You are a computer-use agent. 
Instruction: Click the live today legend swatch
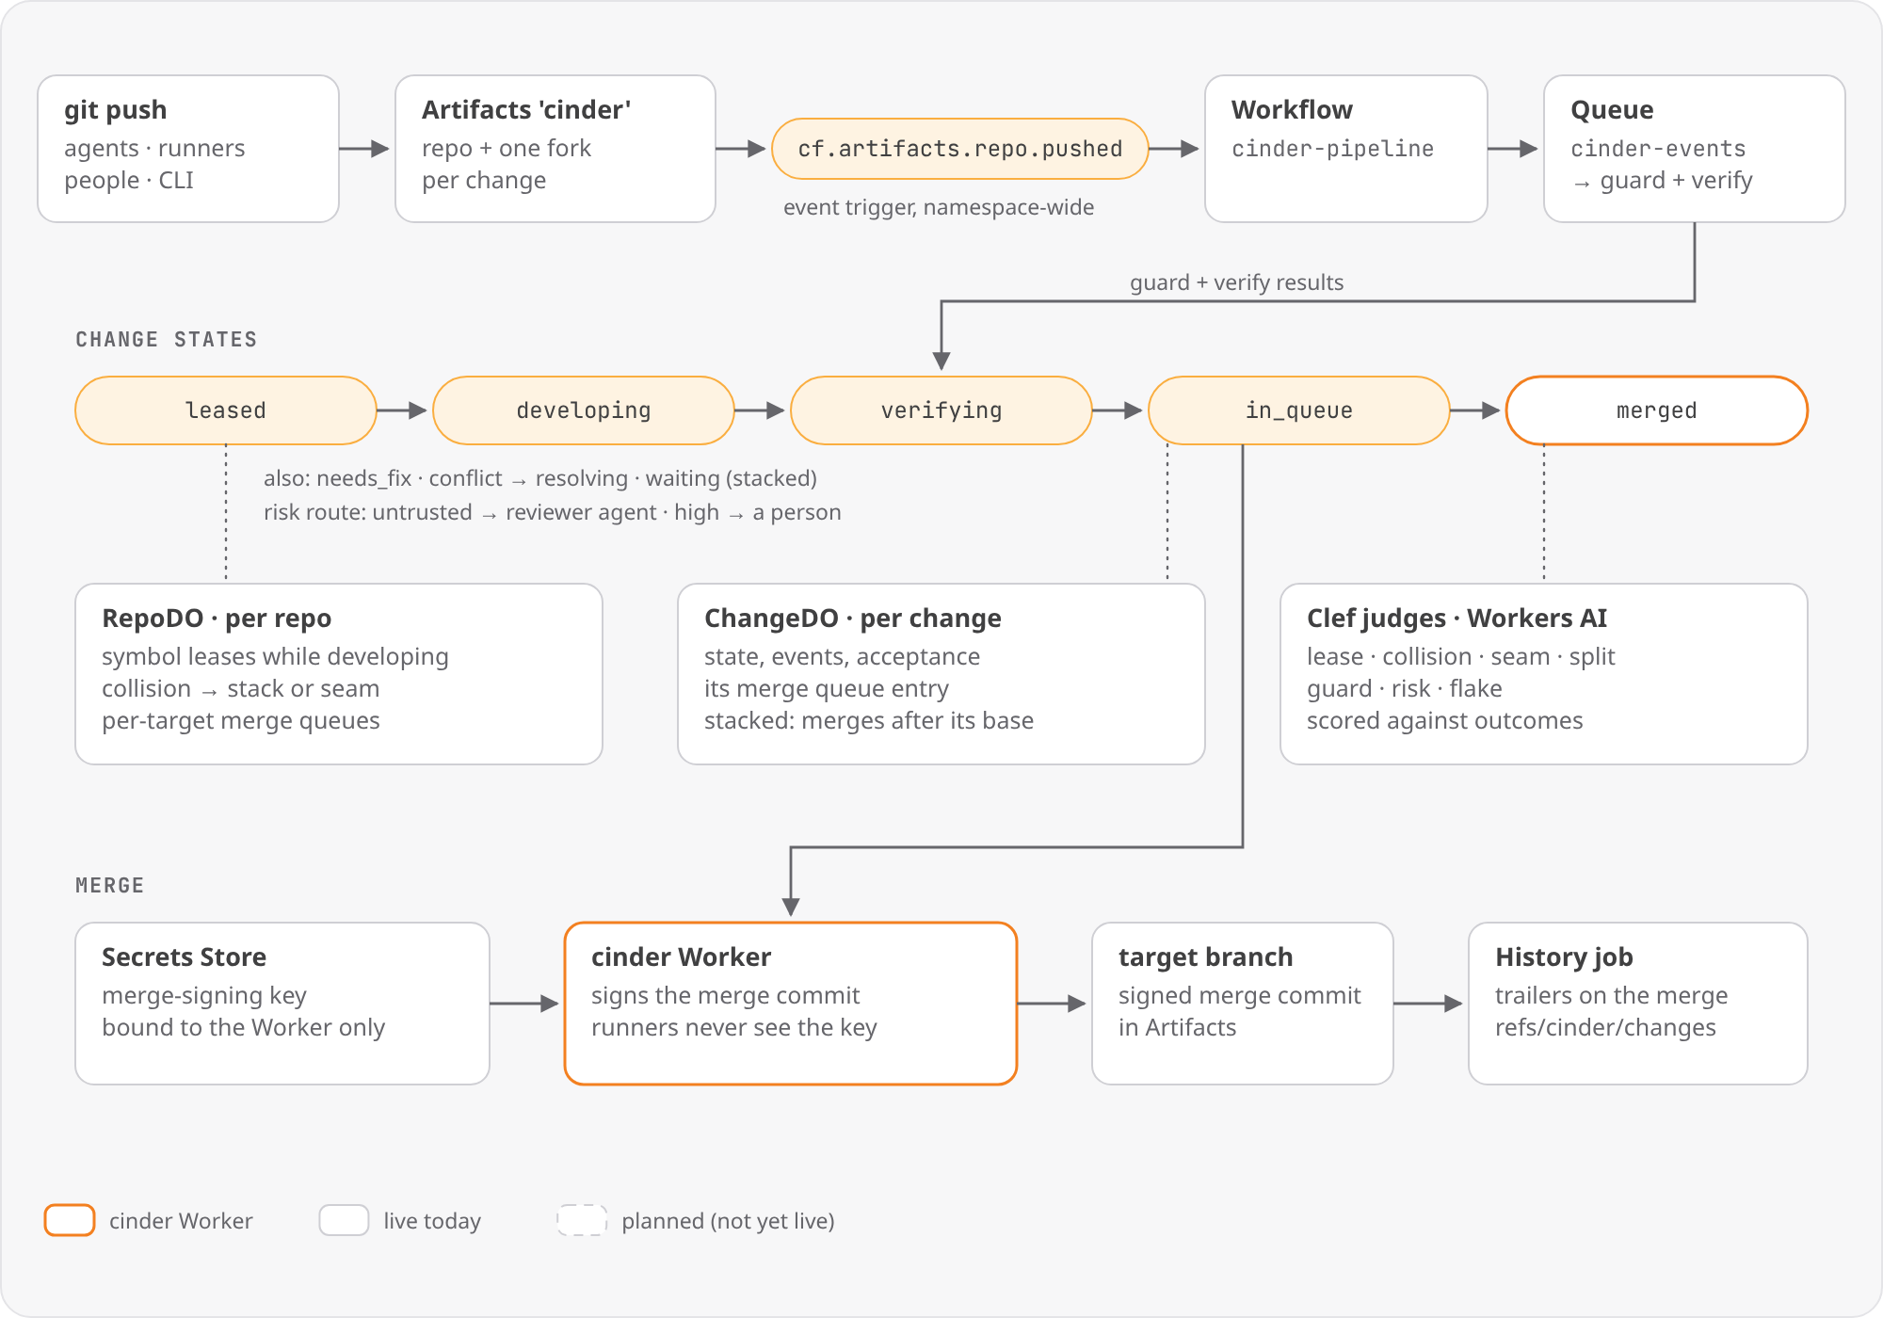coord(344,1220)
